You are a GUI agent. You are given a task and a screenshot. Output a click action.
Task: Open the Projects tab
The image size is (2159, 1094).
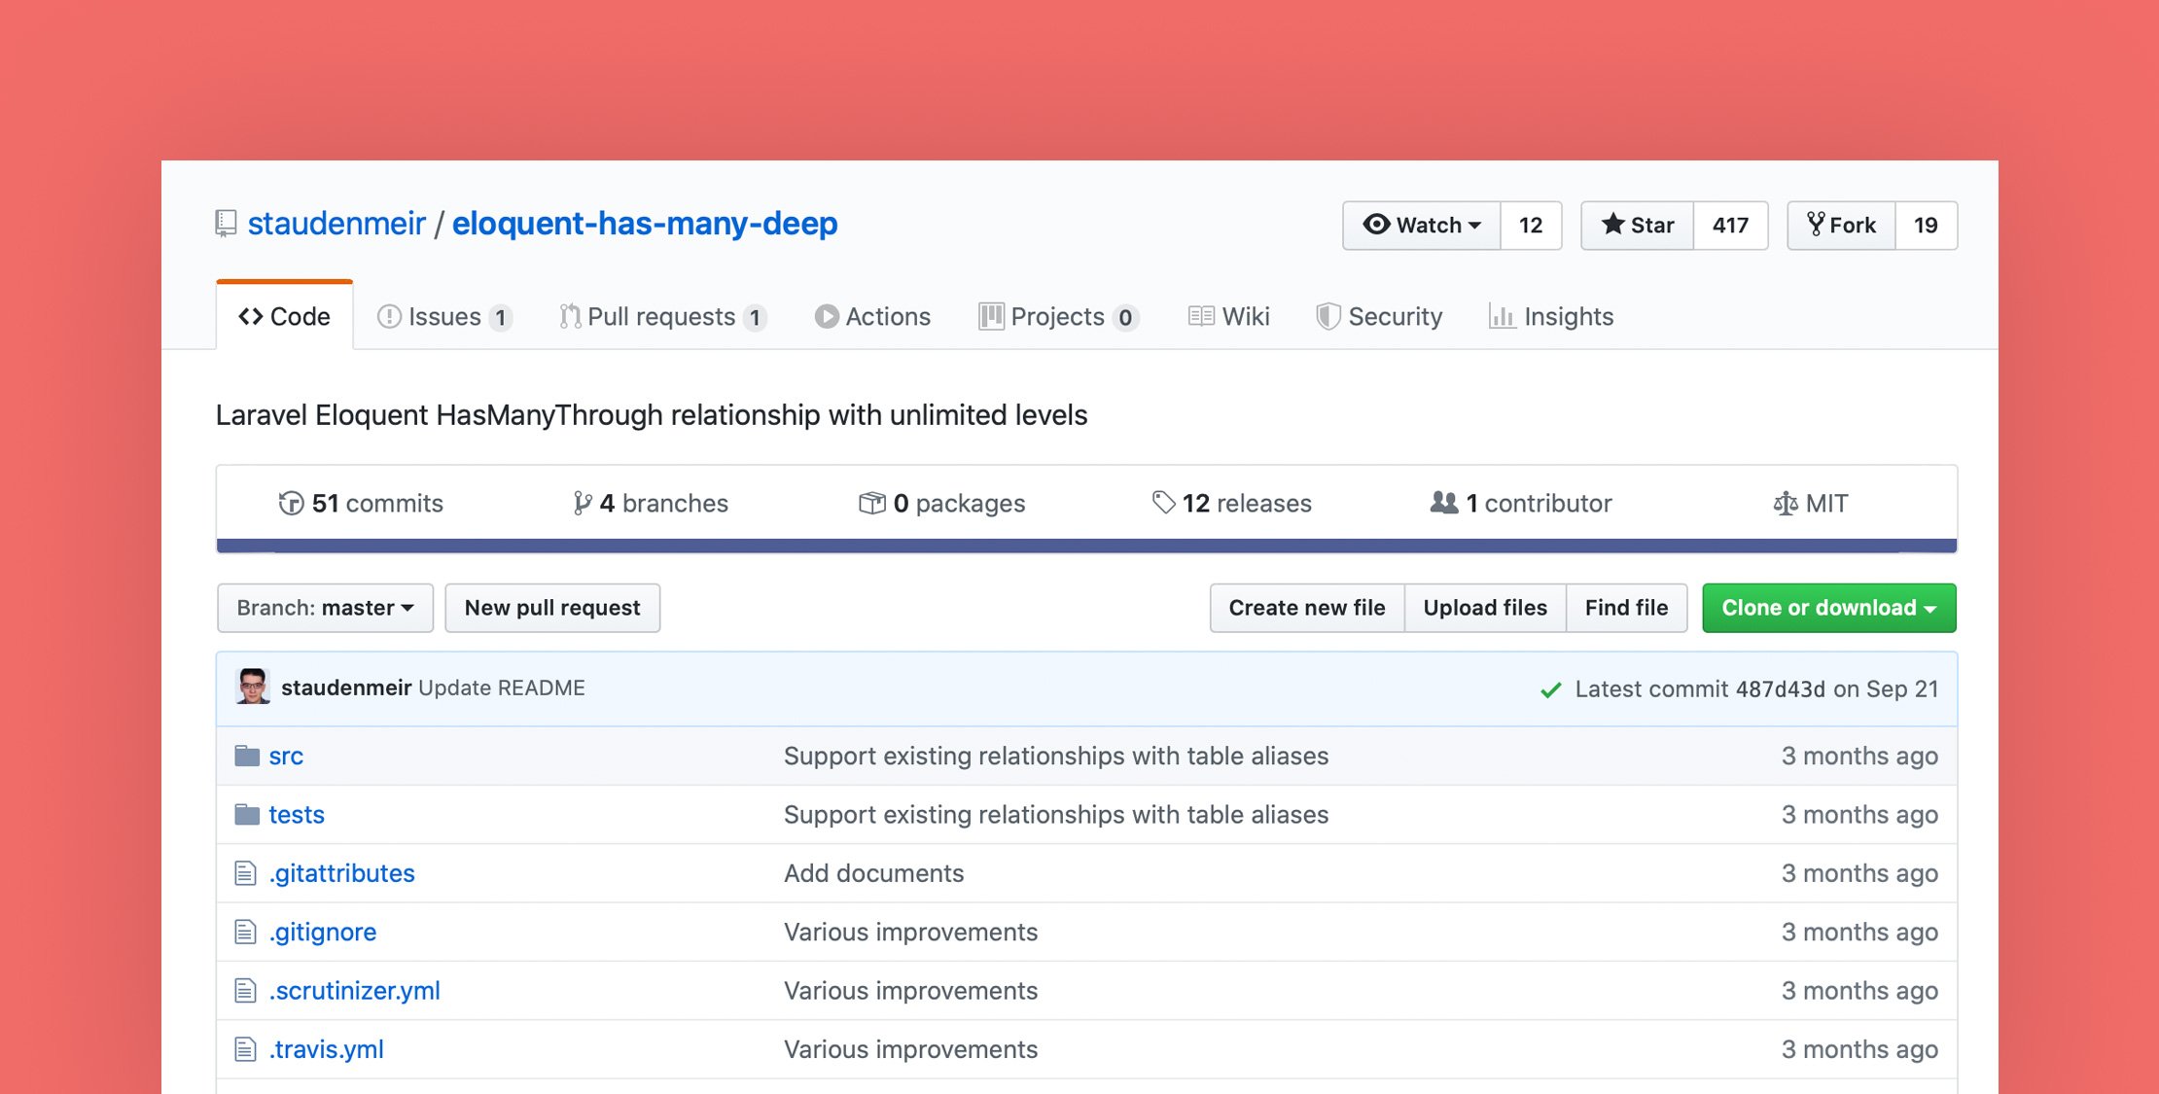coord(1058,317)
